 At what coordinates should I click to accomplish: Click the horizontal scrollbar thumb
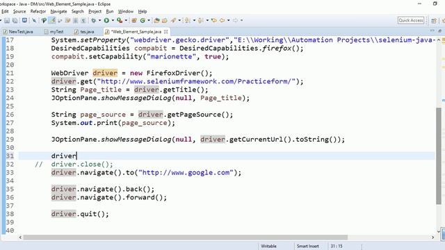(186, 237)
